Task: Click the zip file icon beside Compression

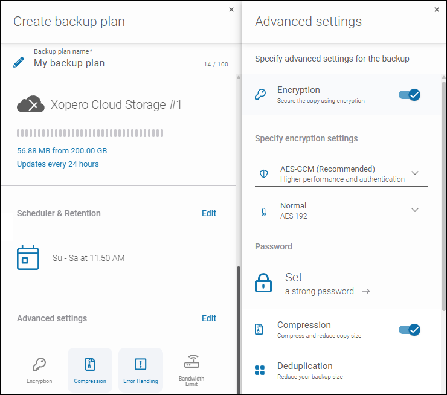Action: point(259,329)
